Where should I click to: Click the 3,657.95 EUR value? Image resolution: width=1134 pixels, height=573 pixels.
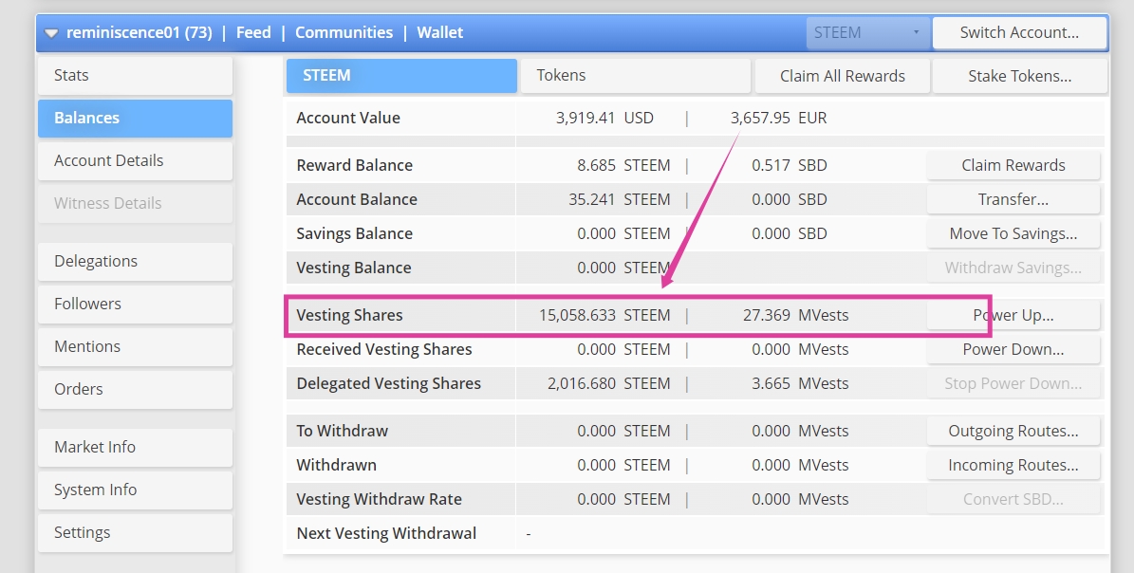[778, 118]
